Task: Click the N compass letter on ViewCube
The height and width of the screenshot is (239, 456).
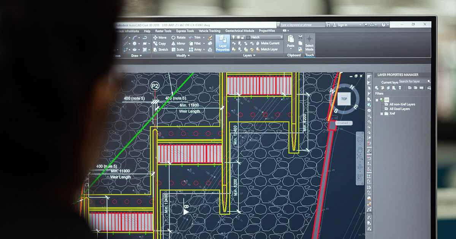Action: 352,87
